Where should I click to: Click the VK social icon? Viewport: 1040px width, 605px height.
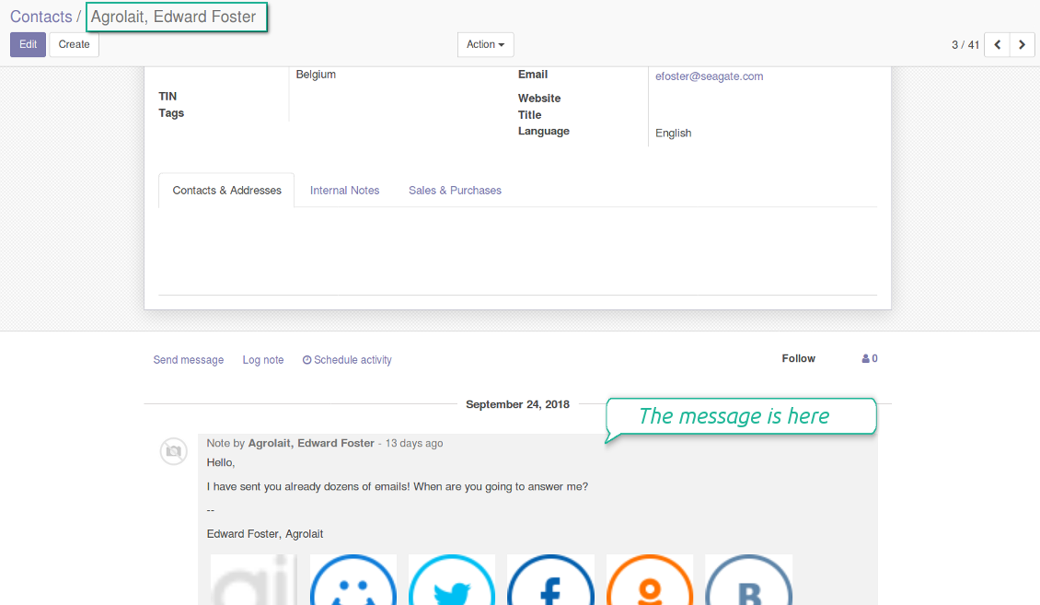click(748, 582)
